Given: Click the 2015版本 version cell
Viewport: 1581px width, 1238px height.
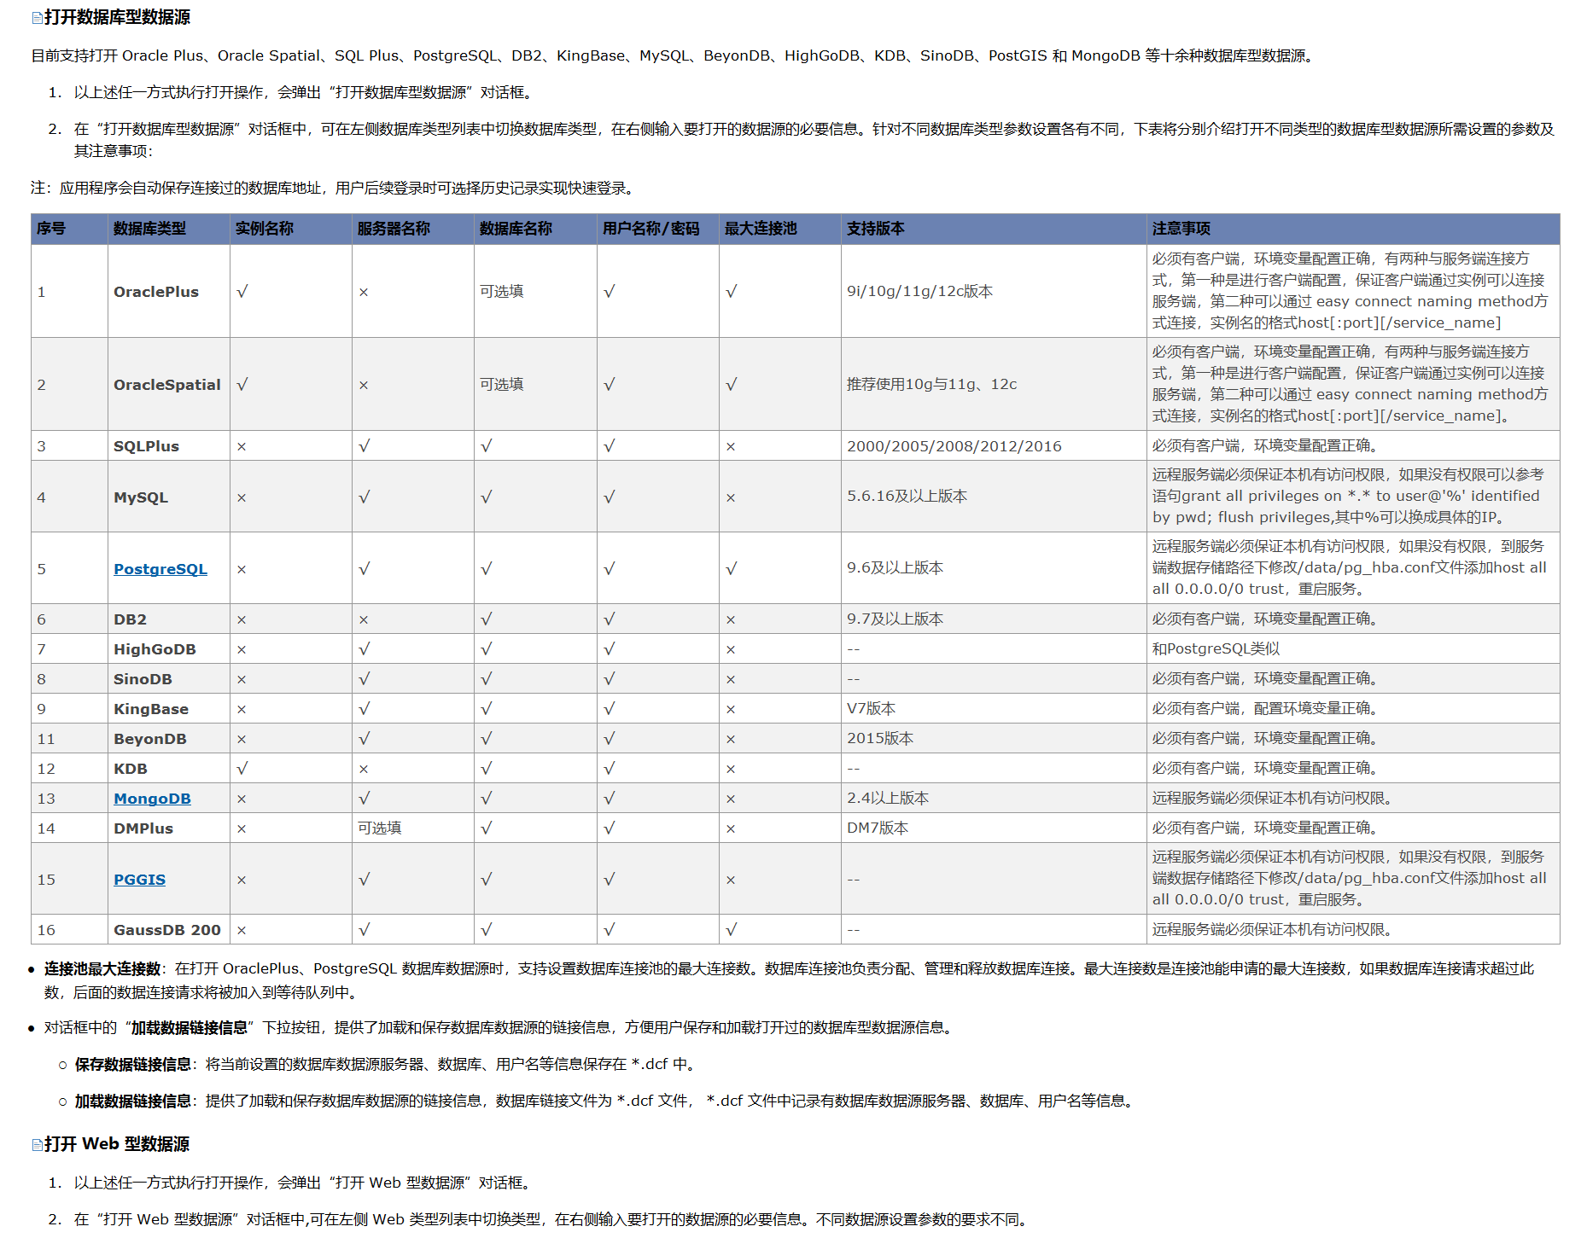Looking at the screenshot, I should click(994, 739).
